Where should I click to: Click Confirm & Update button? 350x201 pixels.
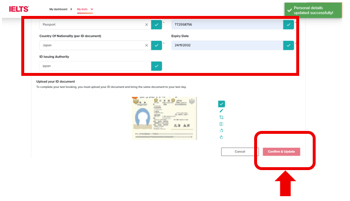point(281,152)
